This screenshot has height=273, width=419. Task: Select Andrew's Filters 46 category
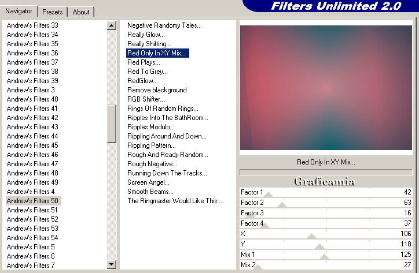tap(32, 155)
